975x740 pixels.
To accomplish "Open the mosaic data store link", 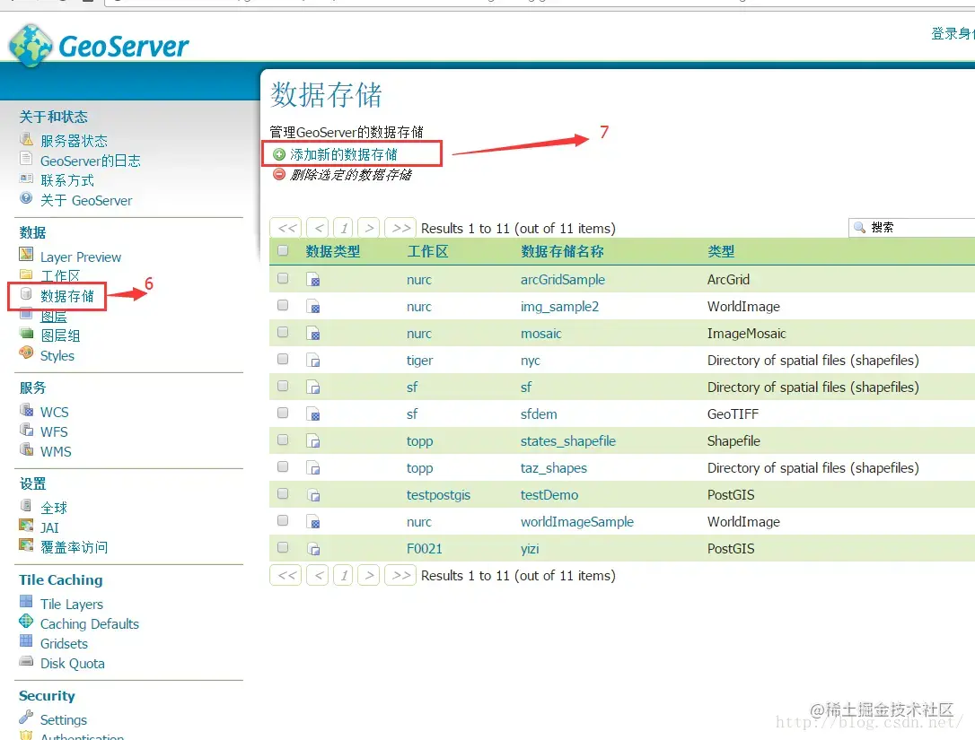I will [540, 333].
